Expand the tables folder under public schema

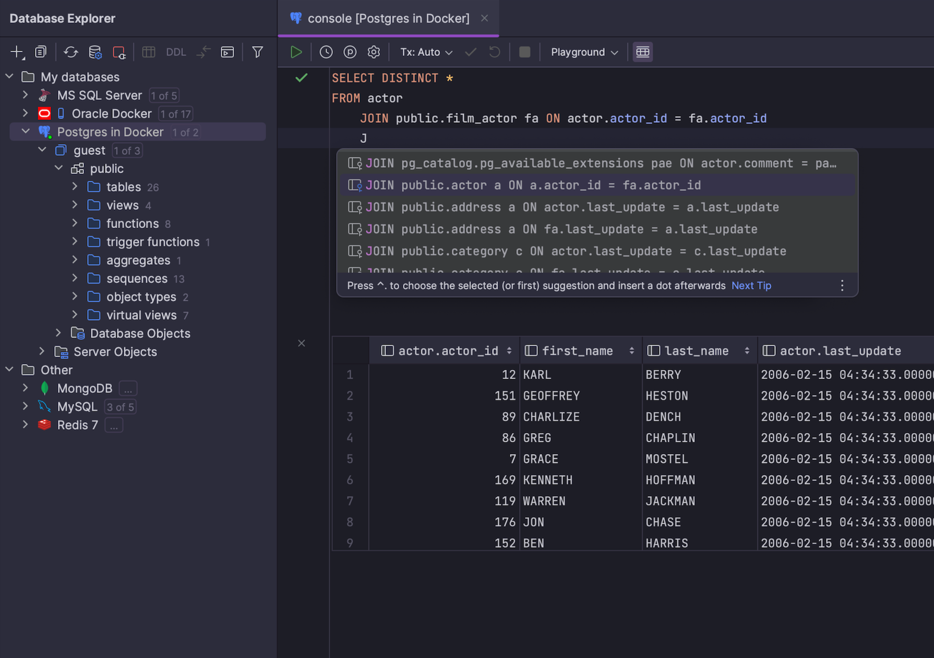coord(75,186)
